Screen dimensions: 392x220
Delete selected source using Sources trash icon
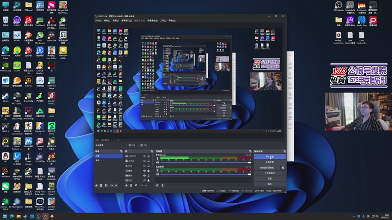pyautogui.click(x=131, y=185)
